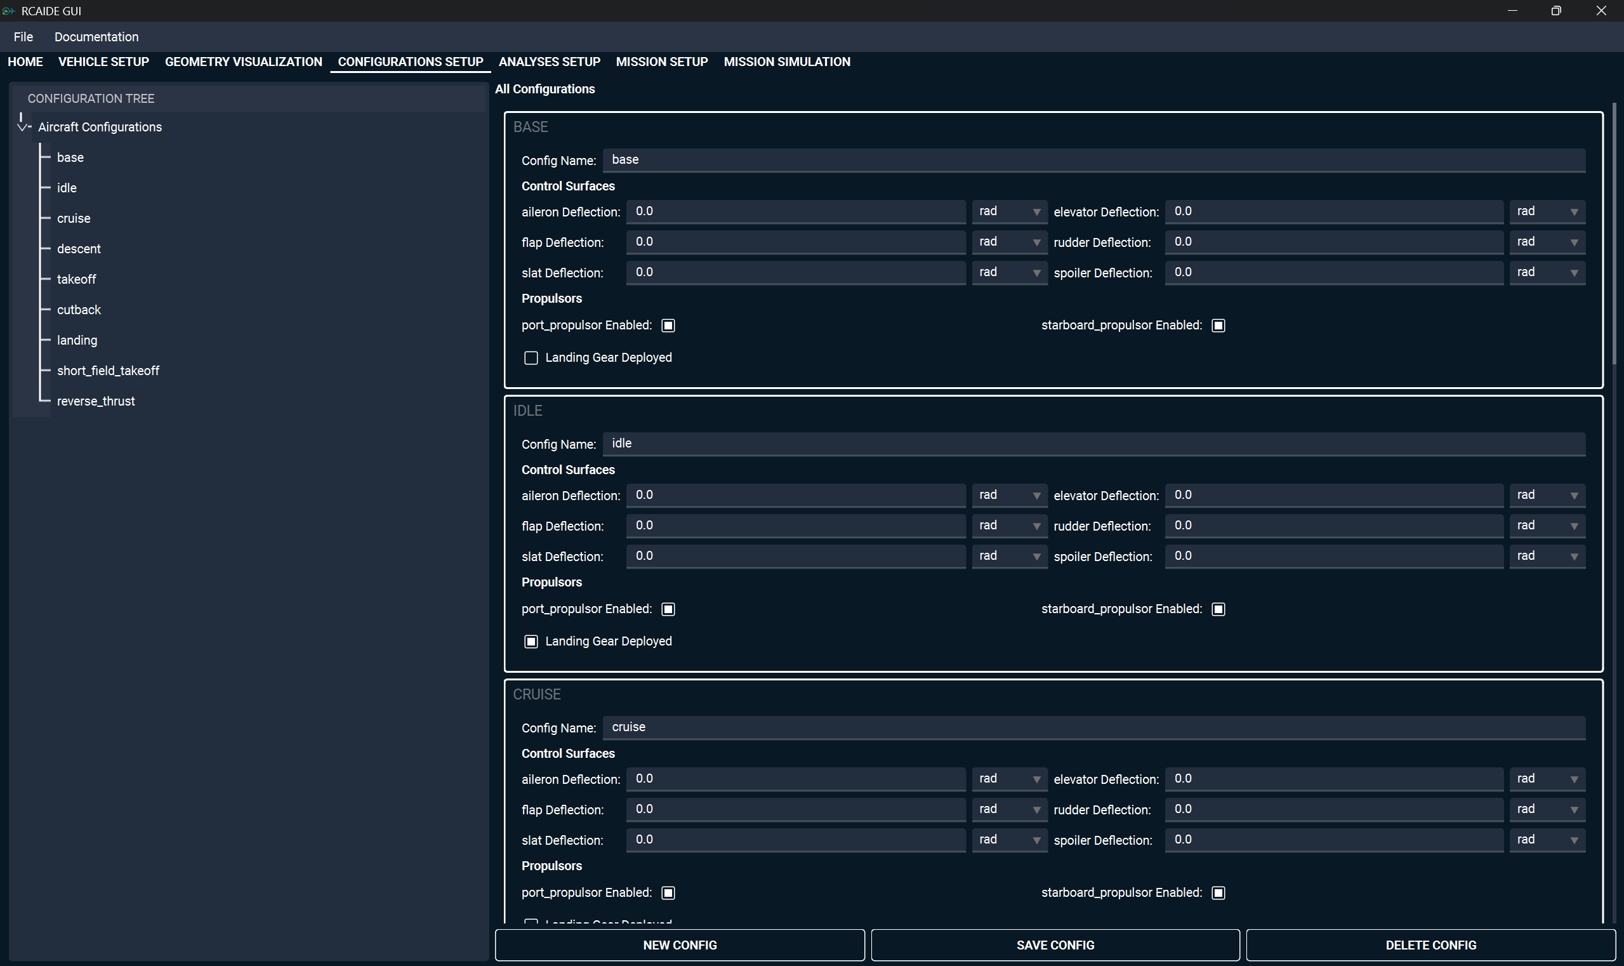This screenshot has width=1624, height=966.
Task: Select the idle configuration in the tree
Action: click(x=67, y=188)
